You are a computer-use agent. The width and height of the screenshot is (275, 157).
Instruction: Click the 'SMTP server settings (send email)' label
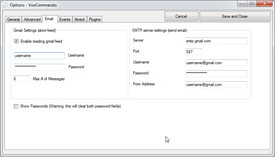click(x=160, y=30)
